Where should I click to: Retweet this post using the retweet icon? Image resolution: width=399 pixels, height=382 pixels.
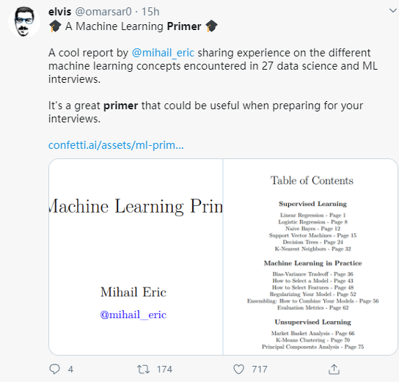[x=143, y=370]
